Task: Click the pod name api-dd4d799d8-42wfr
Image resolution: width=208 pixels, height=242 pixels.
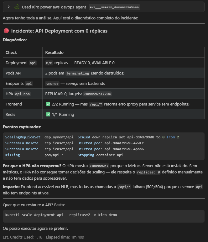Action: coord(125,143)
